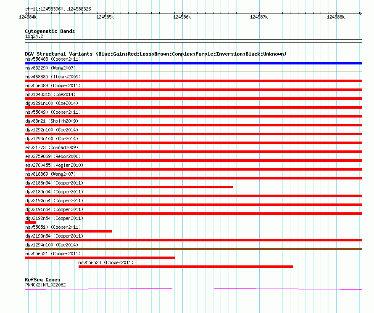
Task: Select the brown complex bar of dgv1294n100
Action: pyautogui.click(x=193, y=249)
